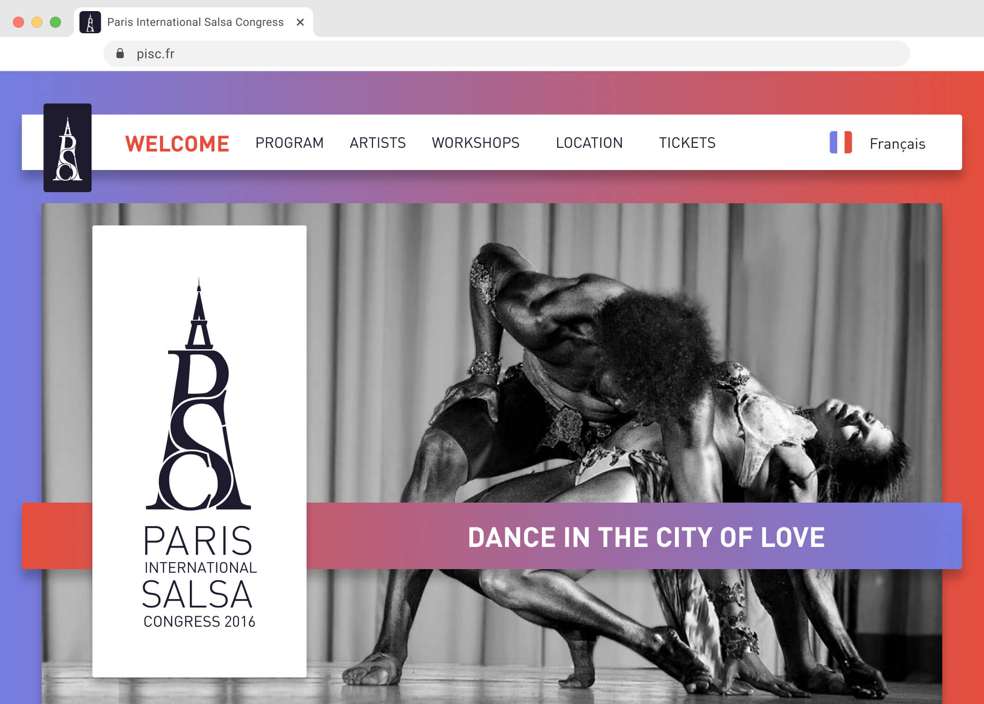Open the ARTISTS section

[x=377, y=143]
